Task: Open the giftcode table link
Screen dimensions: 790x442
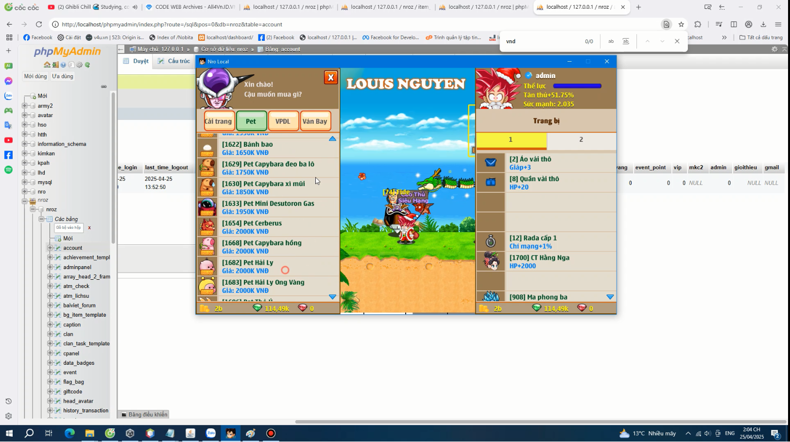Action: [x=73, y=391]
